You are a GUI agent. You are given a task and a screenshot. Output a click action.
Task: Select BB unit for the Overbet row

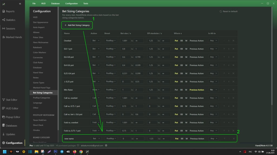182,41
